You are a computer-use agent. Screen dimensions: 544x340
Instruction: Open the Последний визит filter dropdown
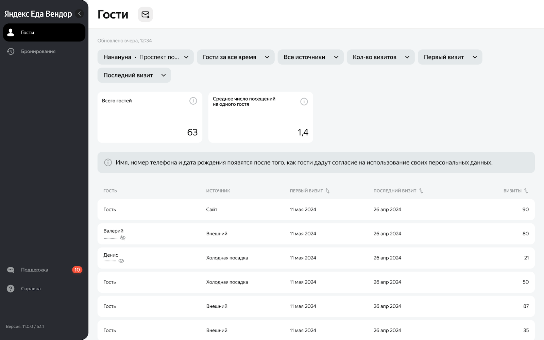pos(134,75)
